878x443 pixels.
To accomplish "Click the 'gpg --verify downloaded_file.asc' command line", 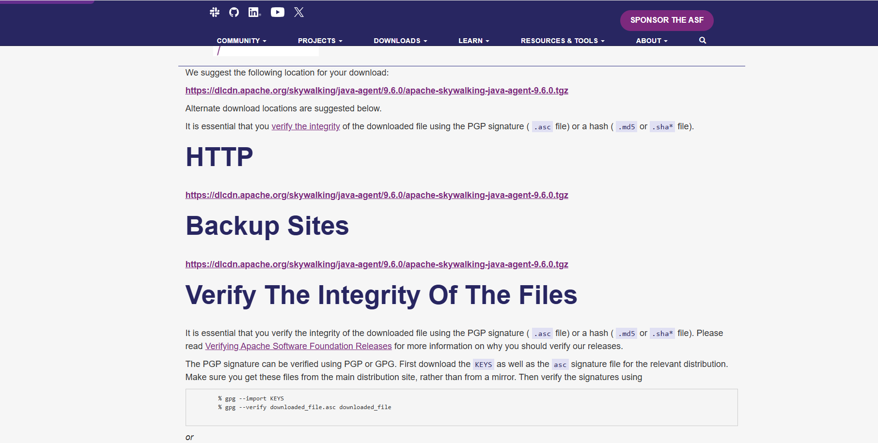I will click(305, 407).
